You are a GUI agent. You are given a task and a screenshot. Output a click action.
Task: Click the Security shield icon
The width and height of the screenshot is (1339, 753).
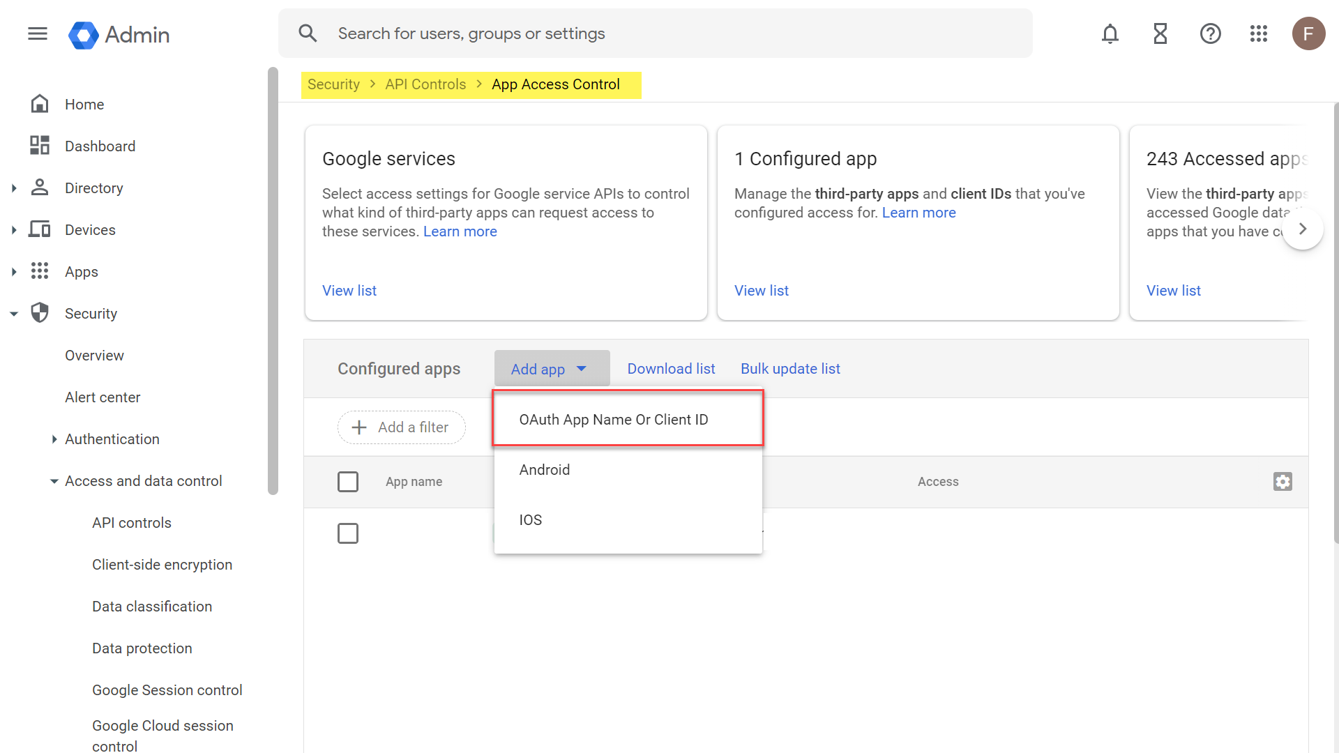tap(40, 313)
